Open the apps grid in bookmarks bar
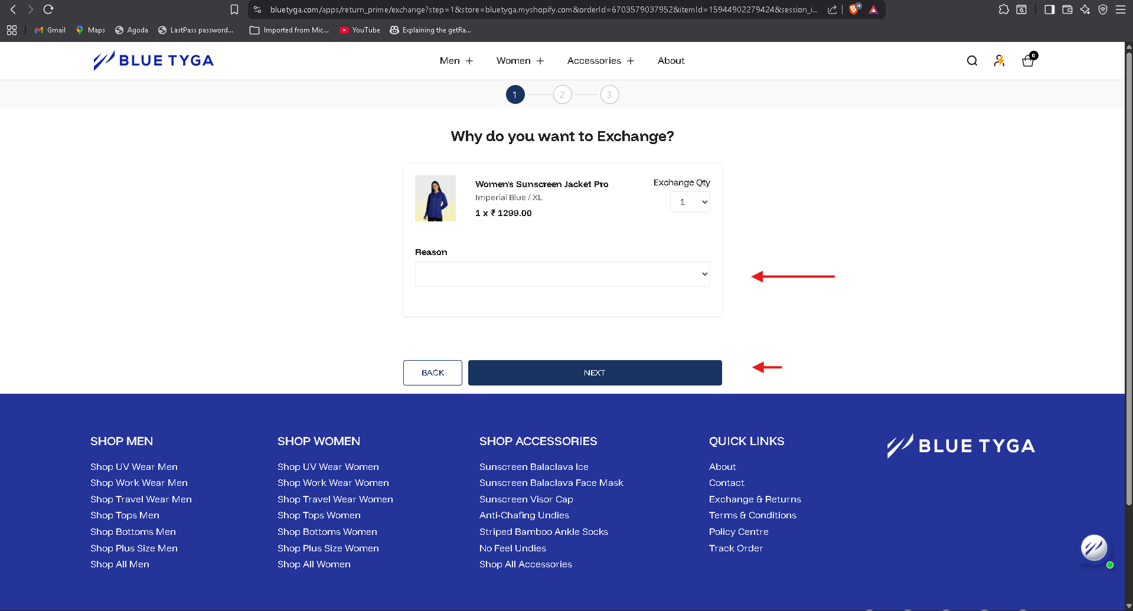 tap(12, 30)
